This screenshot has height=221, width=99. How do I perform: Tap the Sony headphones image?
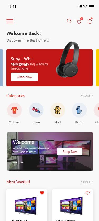coord(68,59)
